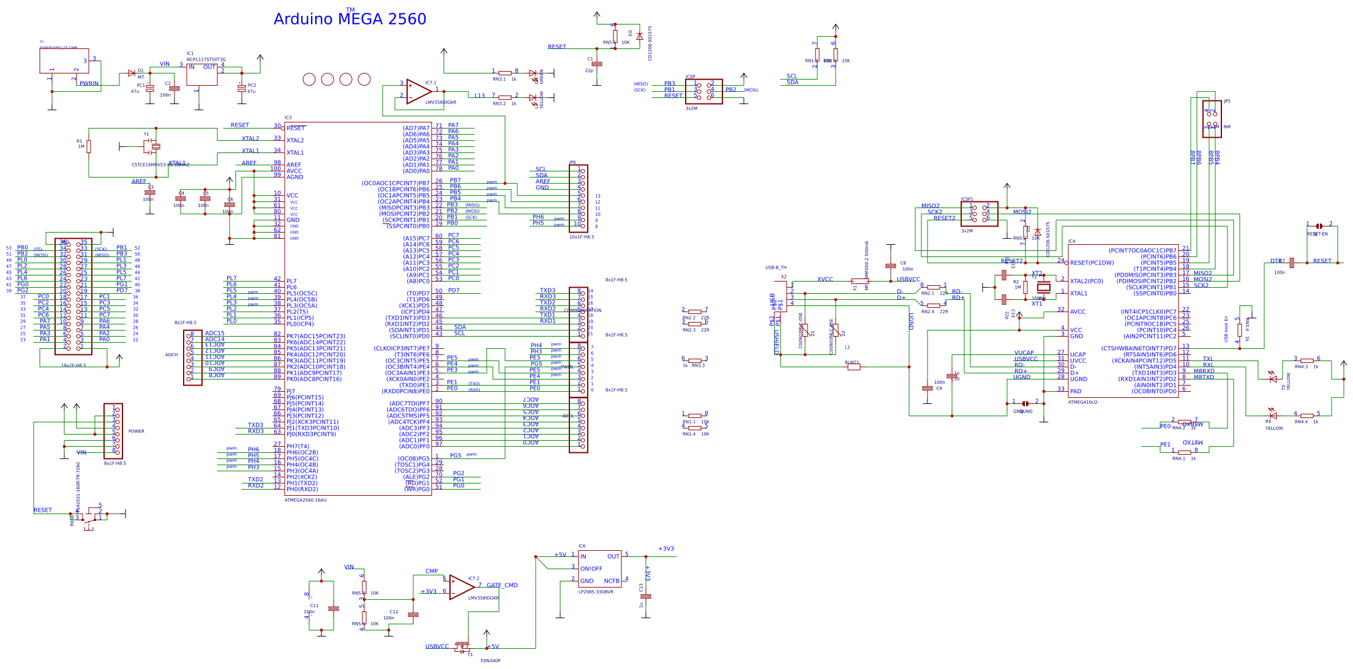Select the X2 USB-B connector symbol
The height and width of the screenshot is (669, 1353).
pyautogui.click(x=781, y=296)
